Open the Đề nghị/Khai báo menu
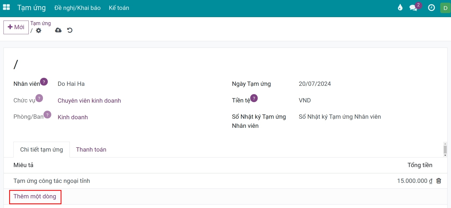 77,8
